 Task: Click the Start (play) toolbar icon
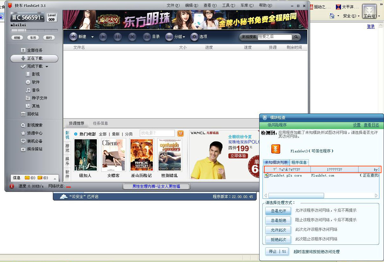103,37
